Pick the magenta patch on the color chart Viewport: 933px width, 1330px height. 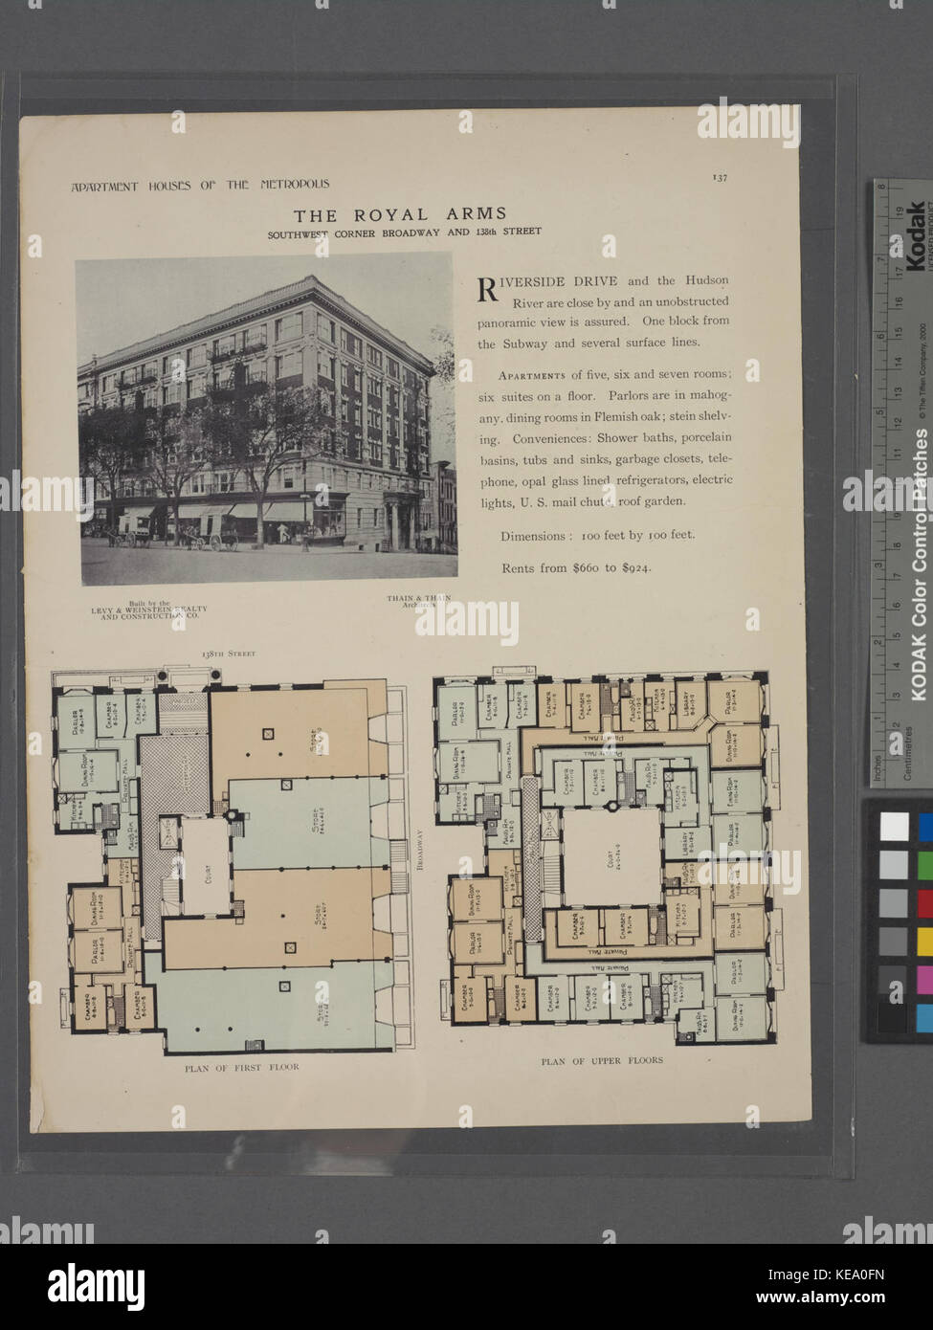(925, 980)
